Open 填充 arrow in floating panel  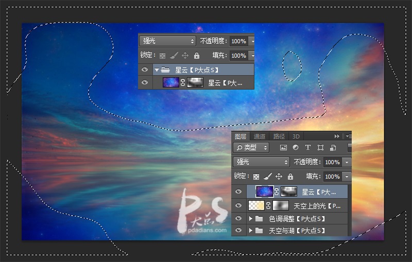(x=252, y=56)
